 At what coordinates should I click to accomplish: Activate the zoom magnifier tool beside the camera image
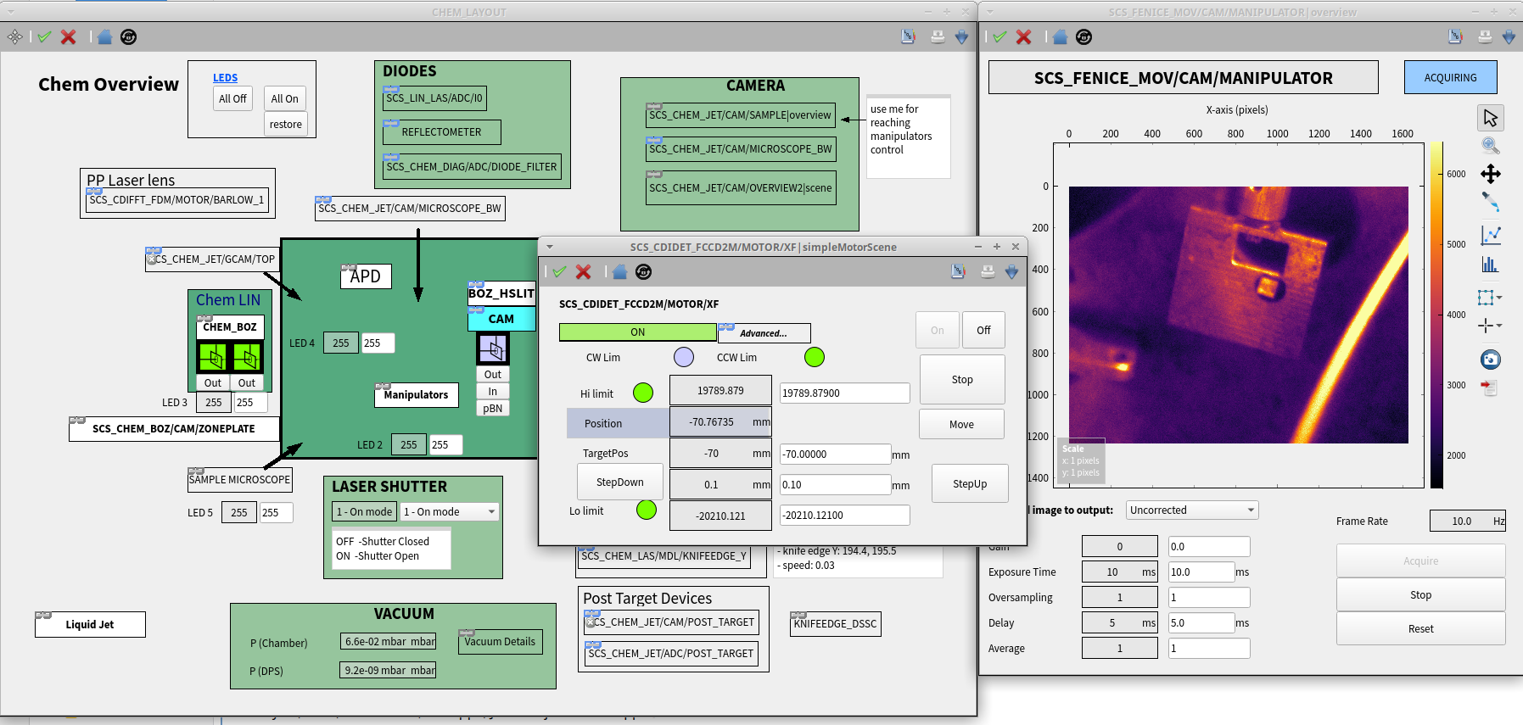[1491, 146]
